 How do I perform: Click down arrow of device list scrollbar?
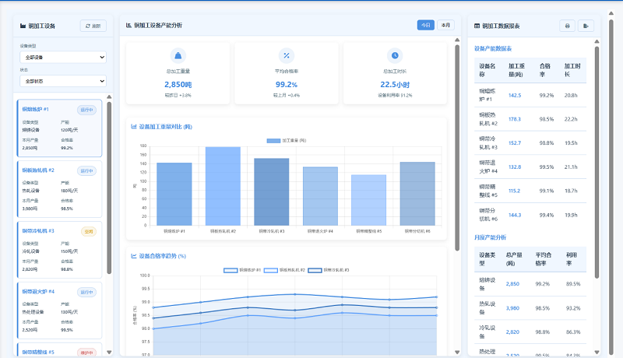109,352
